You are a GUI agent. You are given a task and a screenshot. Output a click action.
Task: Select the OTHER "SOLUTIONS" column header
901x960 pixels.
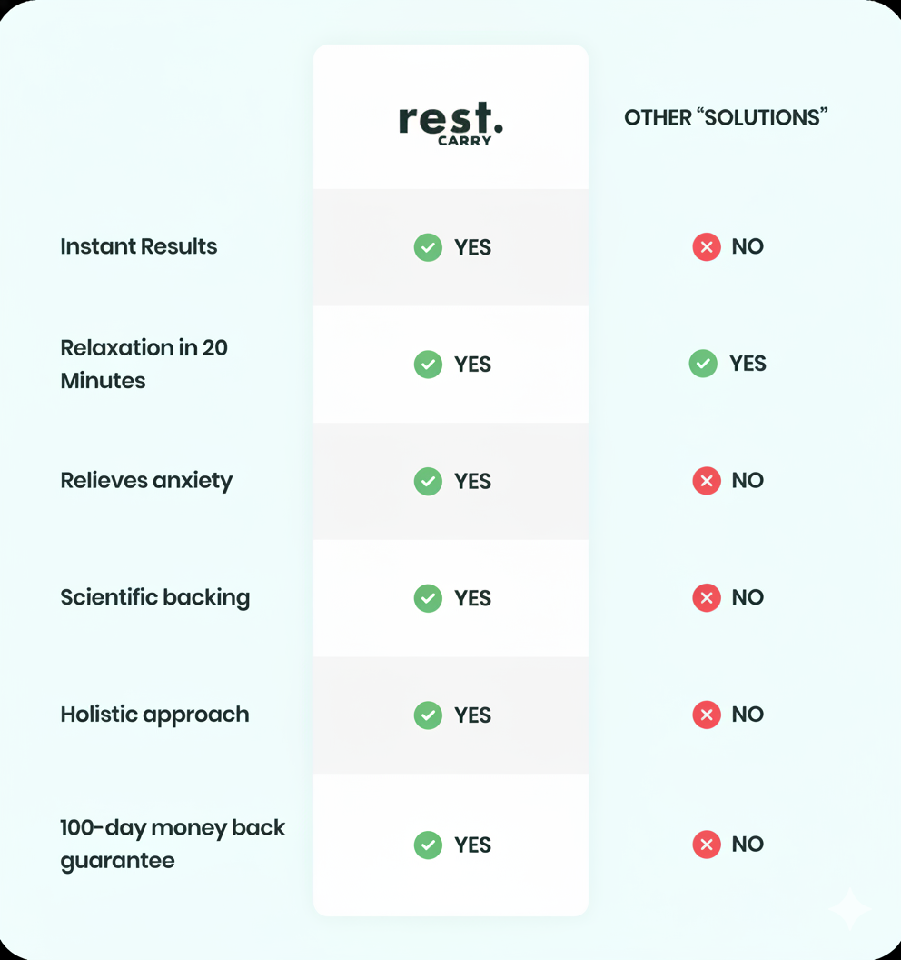pyautogui.click(x=726, y=117)
